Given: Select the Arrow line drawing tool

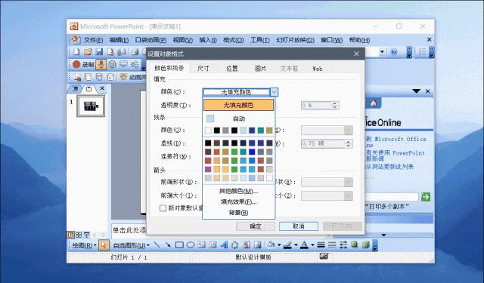Looking at the screenshot, I should pyautogui.click(x=168, y=245).
